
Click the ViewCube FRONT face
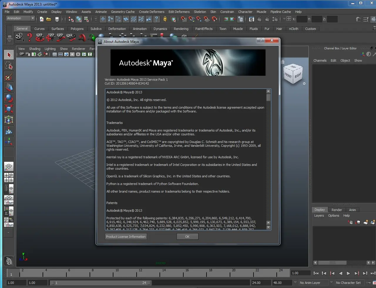tap(288, 76)
